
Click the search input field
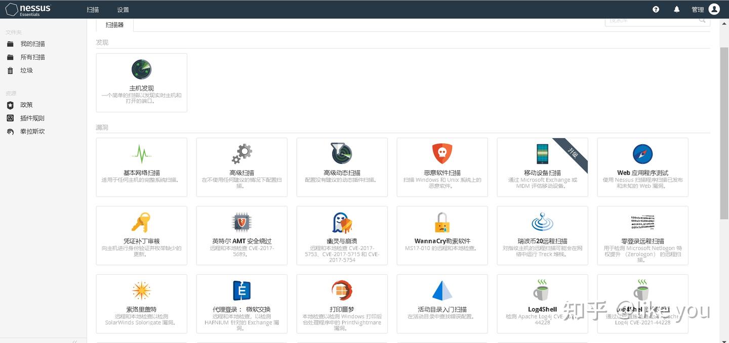[x=658, y=22]
